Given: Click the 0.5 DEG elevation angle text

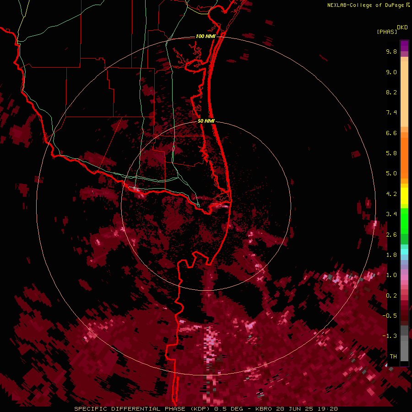Looking at the screenshot, I should click(230, 409).
